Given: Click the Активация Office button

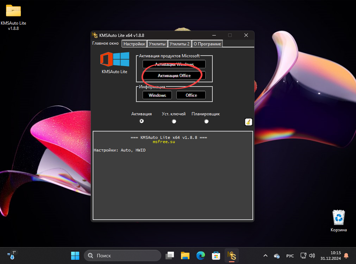Looking at the screenshot, I should 174,75.
